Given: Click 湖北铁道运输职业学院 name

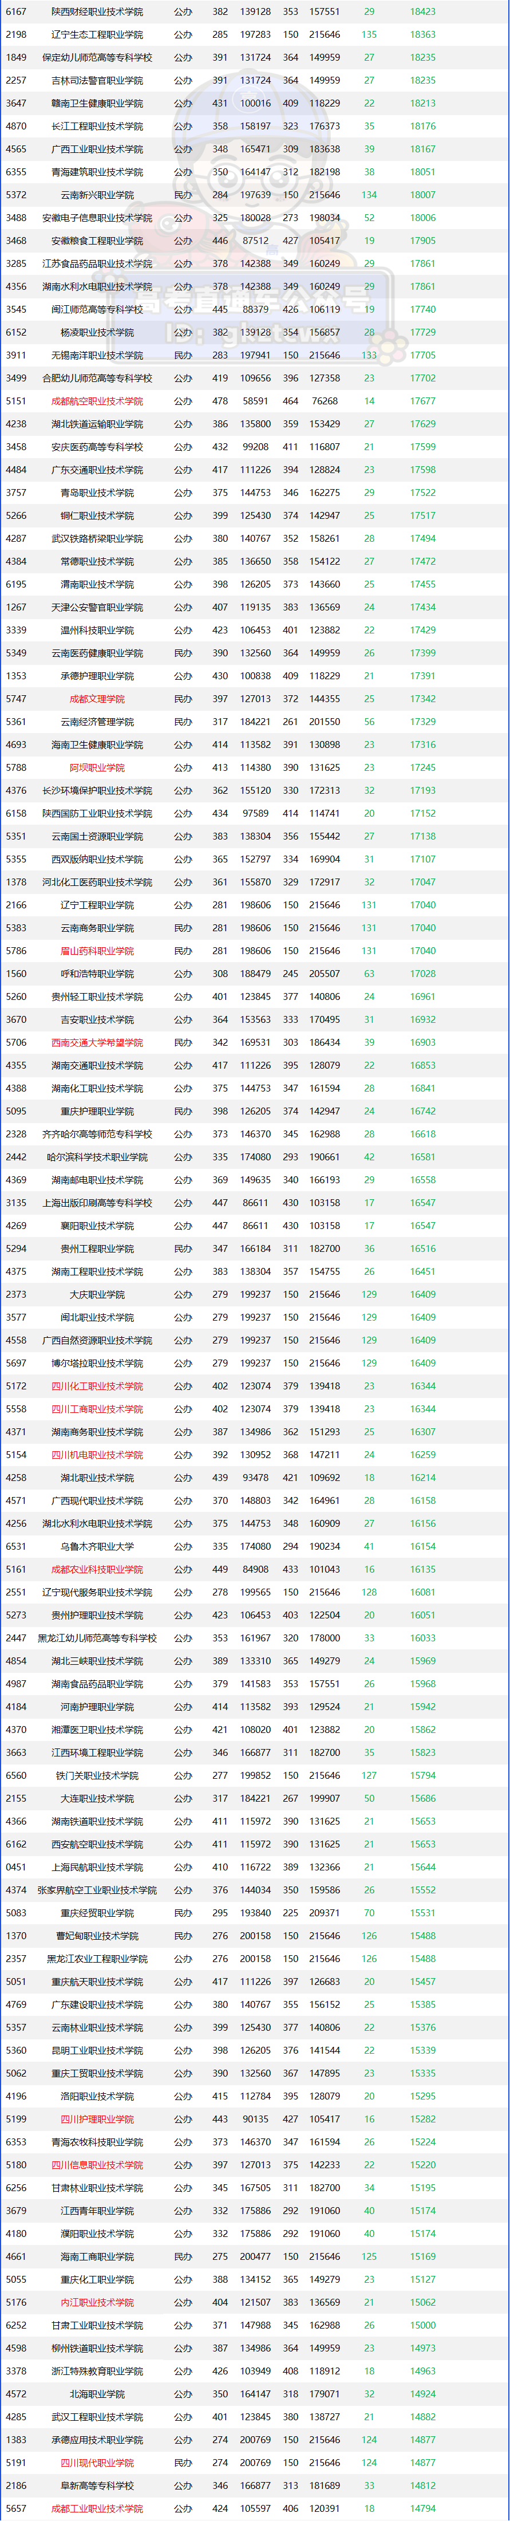Looking at the screenshot, I should pyautogui.click(x=97, y=424).
